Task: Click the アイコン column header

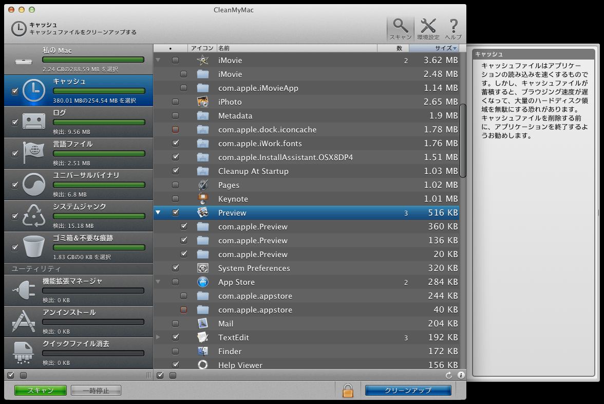Action: pos(202,48)
